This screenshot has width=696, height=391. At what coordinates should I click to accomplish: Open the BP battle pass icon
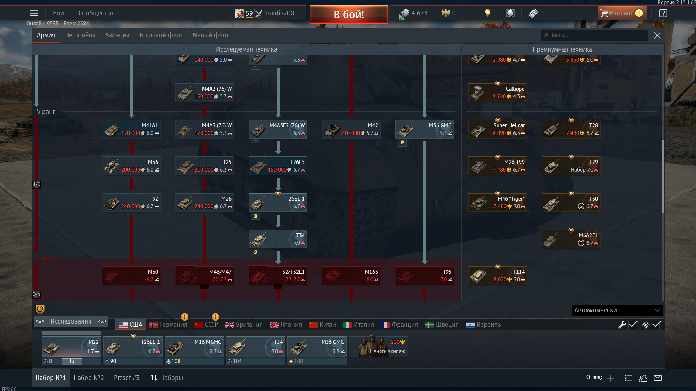[x=533, y=13]
